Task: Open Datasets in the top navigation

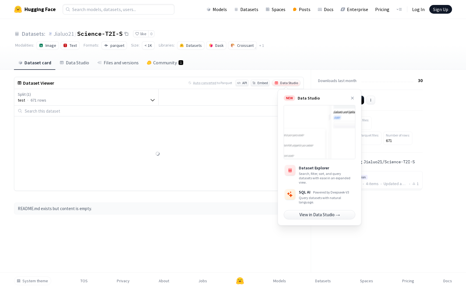Action: [246, 9]
